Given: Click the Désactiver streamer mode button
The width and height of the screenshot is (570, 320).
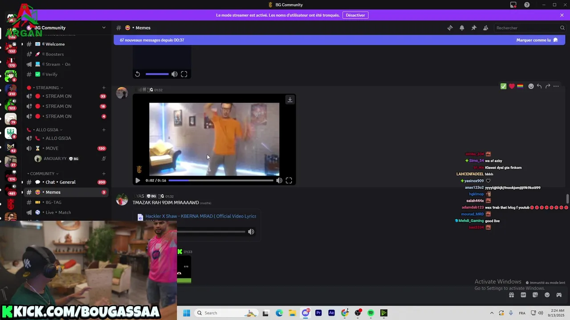Looking at the screenshot, I should click(x=355, y=15).
